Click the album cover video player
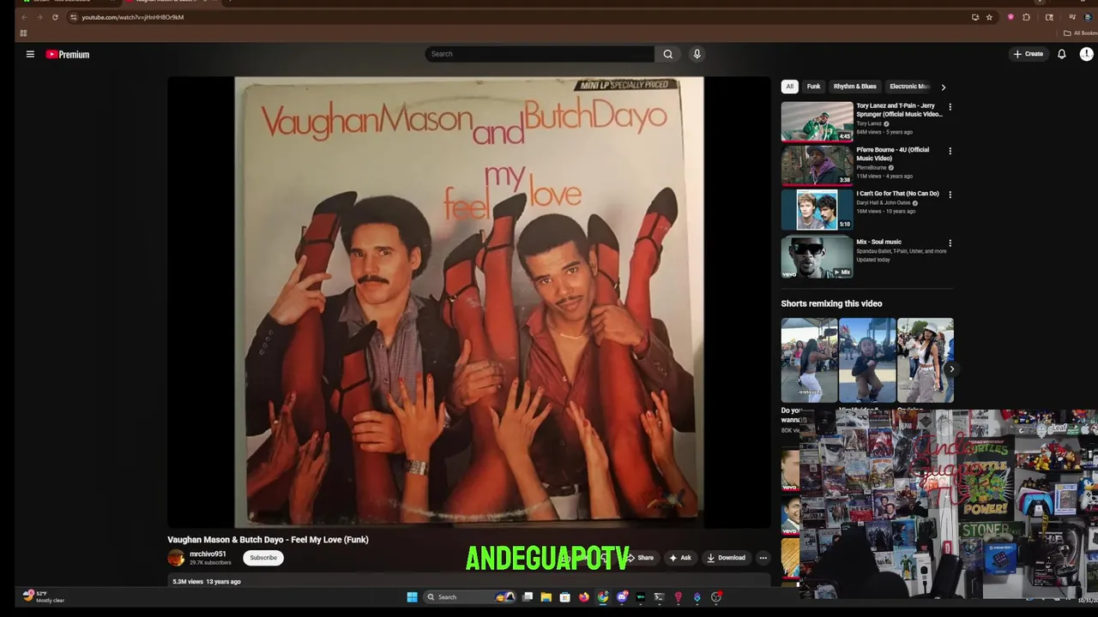The width and height of the screenshot is (1098, 617). (469, 302)
